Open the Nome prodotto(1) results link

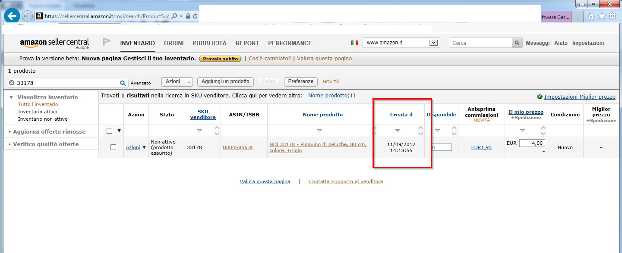pyautogui.click(x=332, y=96)
